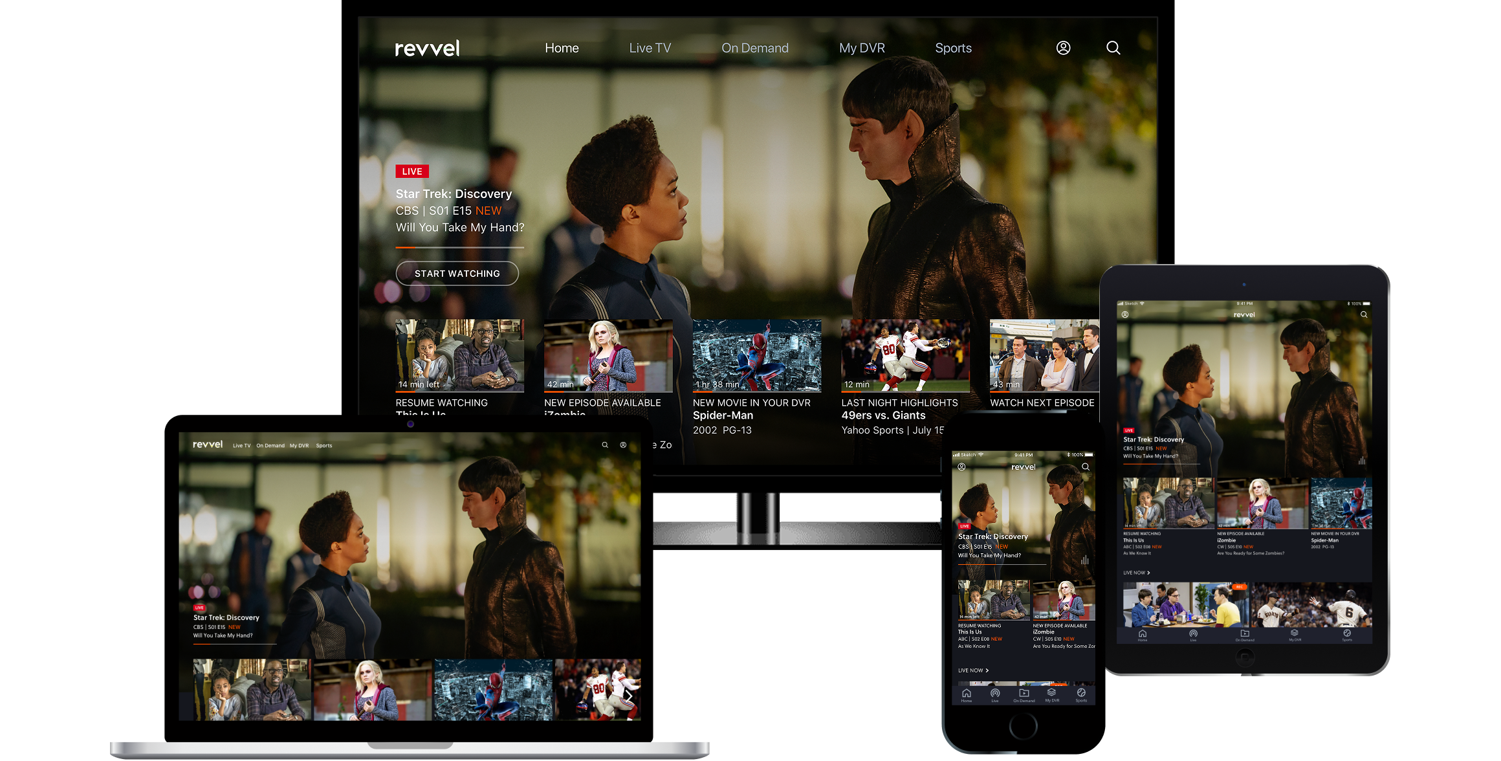Click the Spider-Man title on the TV

pos(723,415)
